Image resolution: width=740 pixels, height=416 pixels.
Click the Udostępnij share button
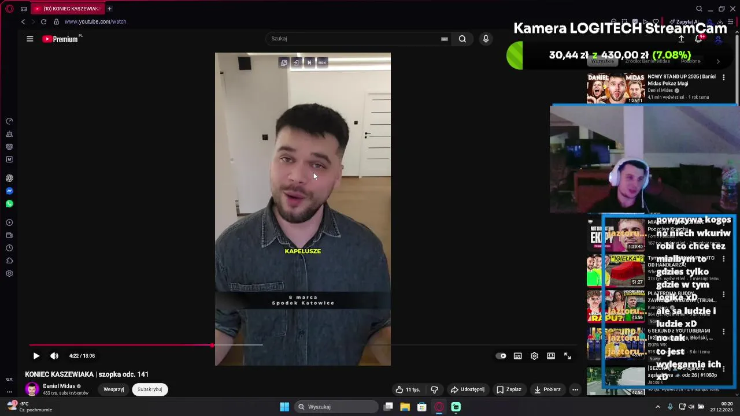point(467,389)
